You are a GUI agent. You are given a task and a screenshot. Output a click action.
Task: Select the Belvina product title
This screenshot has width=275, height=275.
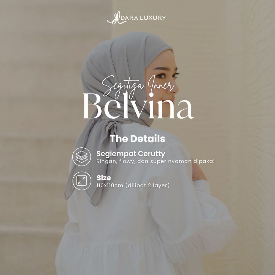coord(138,106)
